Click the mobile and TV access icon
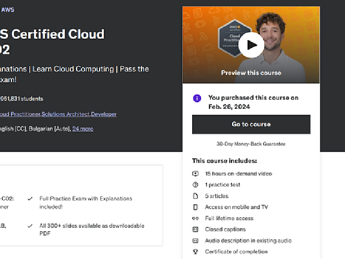 coord(195,207)
